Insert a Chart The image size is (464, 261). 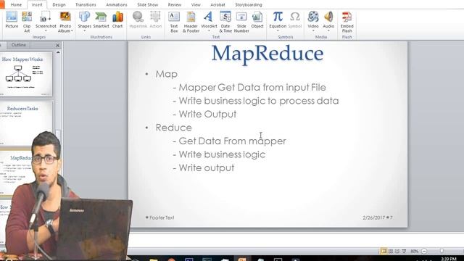(x=117, y=20)
